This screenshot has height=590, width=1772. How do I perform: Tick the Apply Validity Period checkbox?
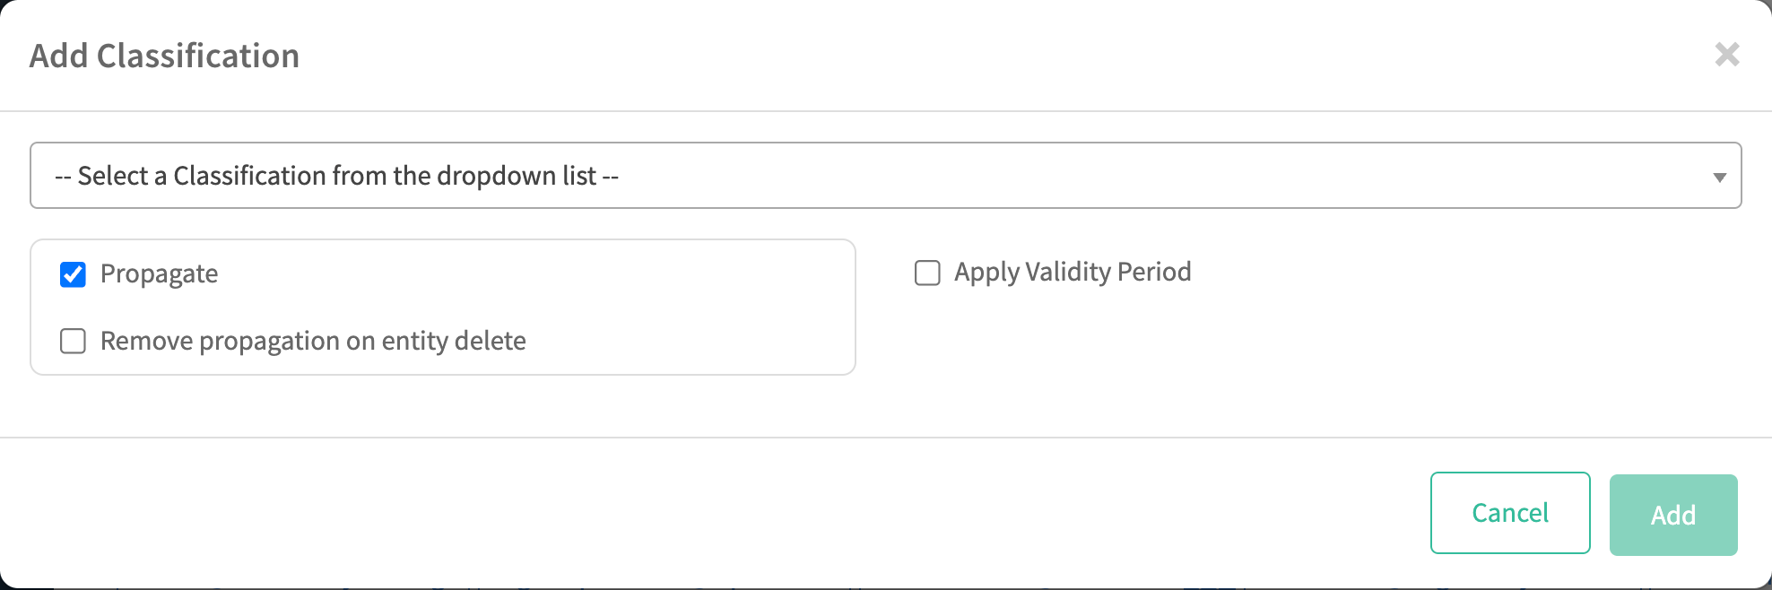point(927,273)
